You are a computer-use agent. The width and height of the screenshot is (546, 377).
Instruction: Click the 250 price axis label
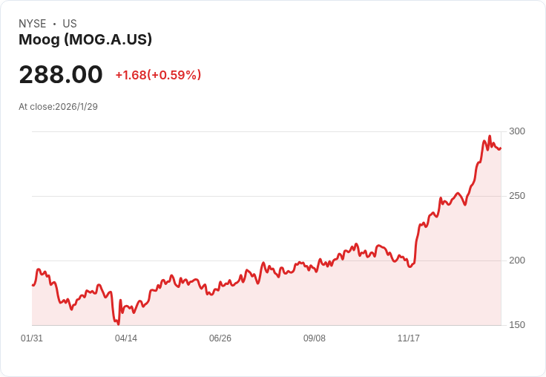pyautogui.click(x=517, y=196)
